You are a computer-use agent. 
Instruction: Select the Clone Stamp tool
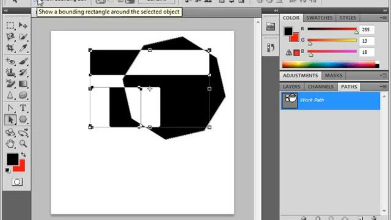click(x=10, y=72)
